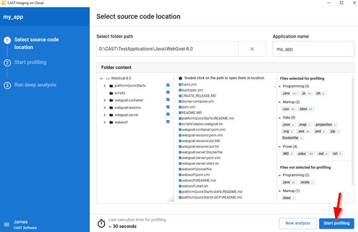Screen dimensions: 358x232
Task: Go to Start profiling step
Action: pos(30,62)
